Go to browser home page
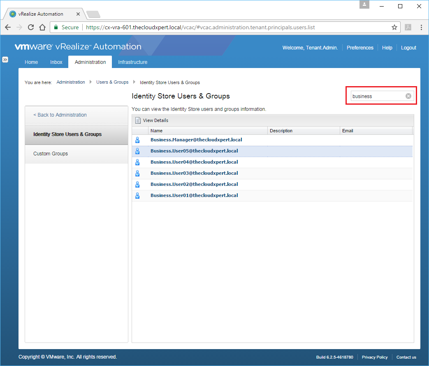This screenshot has width=429, height=366. click(x=42, y=28)
